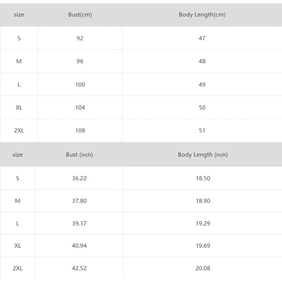Click the bust value 104 cell
This screenshot has height=282, width=282.
[80, 107]
